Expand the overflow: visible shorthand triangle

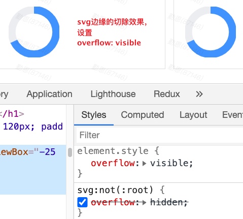coord(144,164)
